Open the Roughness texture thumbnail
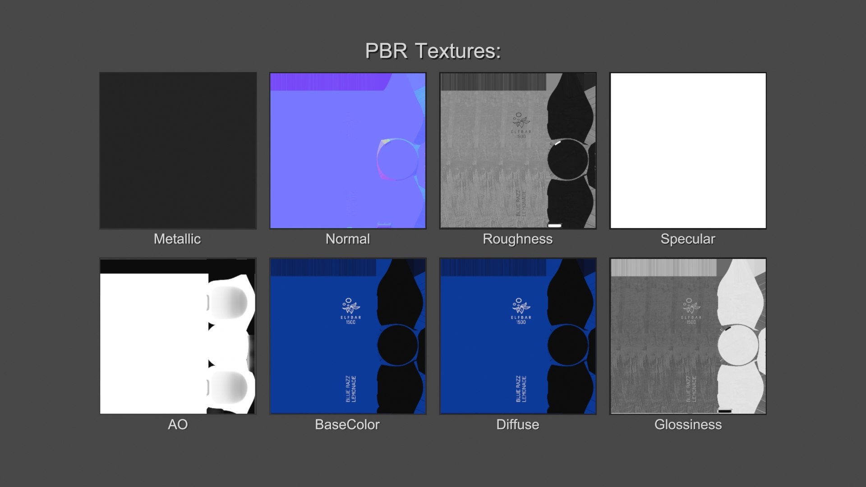Image resolution: width=866 pixels, height=487 pixels. coord(518,151)
